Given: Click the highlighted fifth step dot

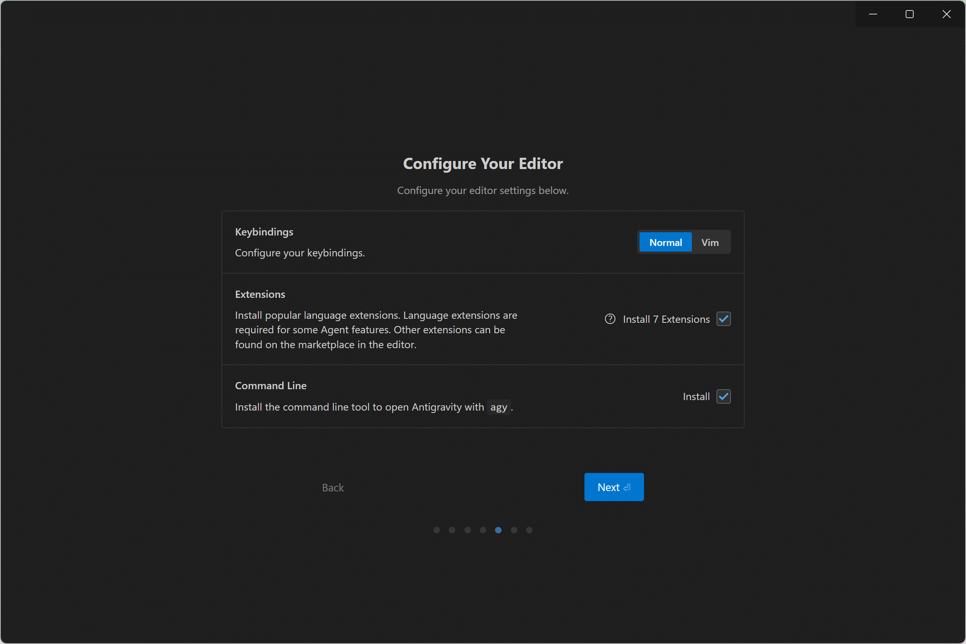Looking at the screenshot, I should click(x=498, y=530).
